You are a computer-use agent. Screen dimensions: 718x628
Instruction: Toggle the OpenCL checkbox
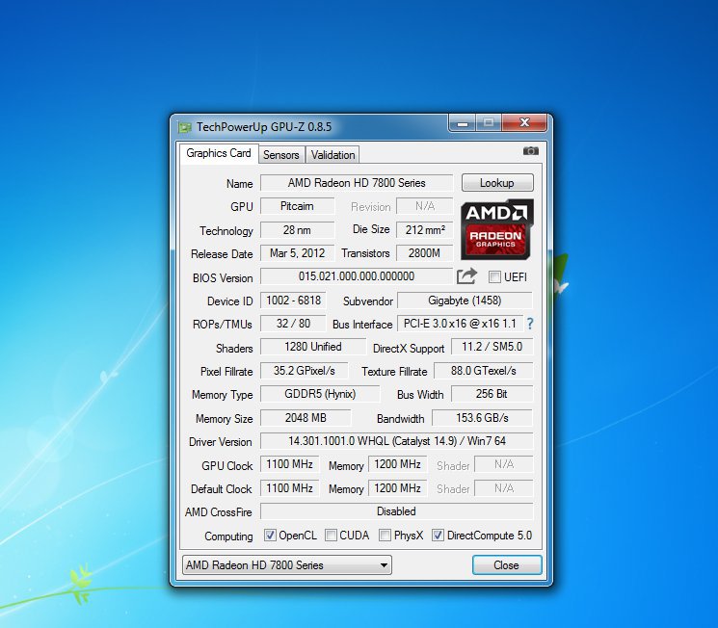coord(270,536)
